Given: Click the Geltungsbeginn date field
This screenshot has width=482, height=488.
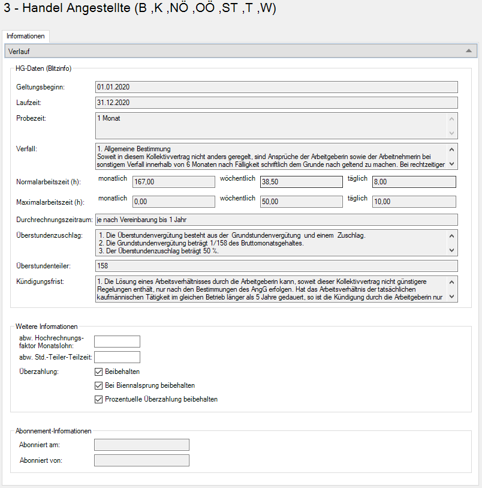Looking at the screenshot, I should click(x=276, y=87).
